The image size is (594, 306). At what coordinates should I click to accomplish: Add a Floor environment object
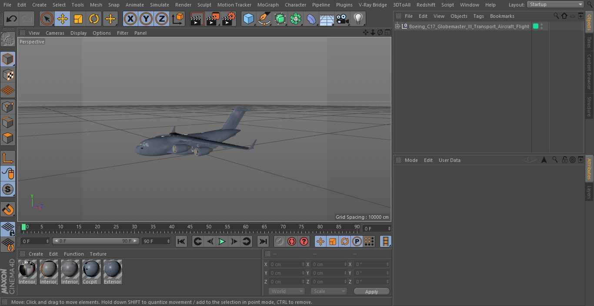327,19
